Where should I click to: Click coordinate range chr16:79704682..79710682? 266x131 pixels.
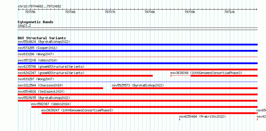(x=39, y=7)
